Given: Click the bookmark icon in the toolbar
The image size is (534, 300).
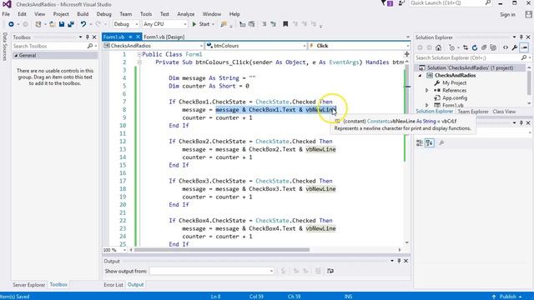Looking at the screenshot, I should click(285, 24).
